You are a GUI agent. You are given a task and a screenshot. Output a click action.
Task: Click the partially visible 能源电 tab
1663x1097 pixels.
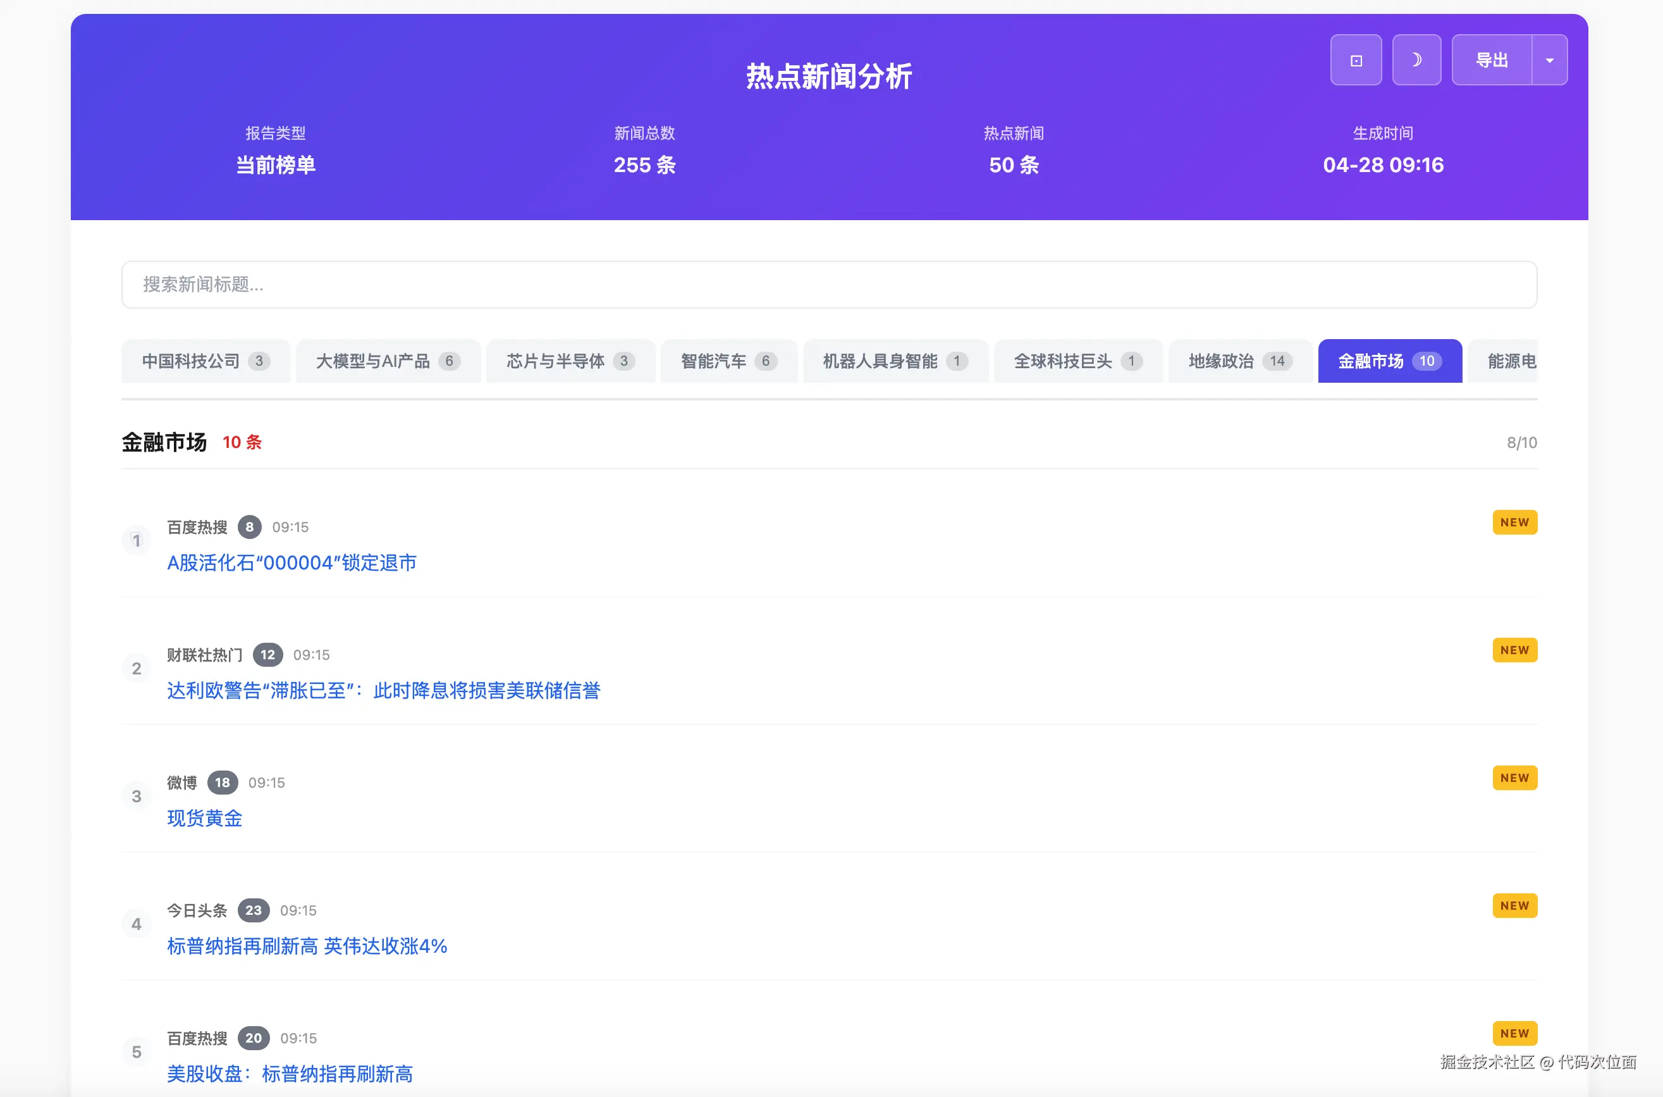[x=1511, y=361]
